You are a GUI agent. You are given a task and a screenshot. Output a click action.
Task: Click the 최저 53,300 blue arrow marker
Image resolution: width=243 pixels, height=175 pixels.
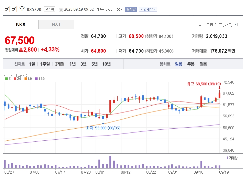pos(103,124)
